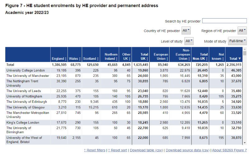Expand Level of study dropdown
The image size is (251, 157).
[x=189, y=41]
